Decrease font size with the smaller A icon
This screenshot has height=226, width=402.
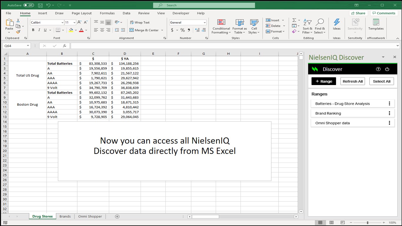pos(86,22)
